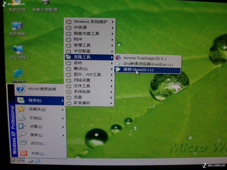Viewport: 227px width, 170px height.
Task: Click the PECMD使用说明 help icon
Action: tap(20, 89)
